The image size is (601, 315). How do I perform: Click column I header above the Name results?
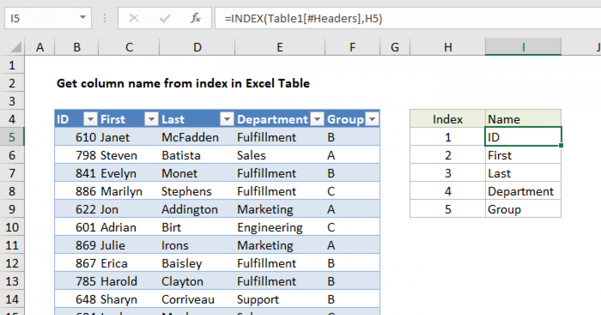click(522, 46)
